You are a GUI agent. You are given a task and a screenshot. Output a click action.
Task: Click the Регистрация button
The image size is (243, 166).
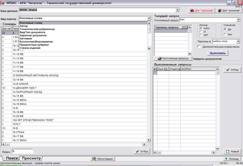103,159
